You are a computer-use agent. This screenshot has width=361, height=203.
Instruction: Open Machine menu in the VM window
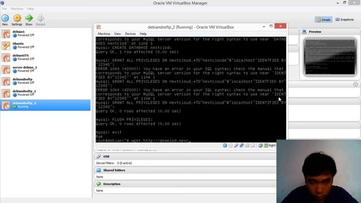tap(104, 34)
